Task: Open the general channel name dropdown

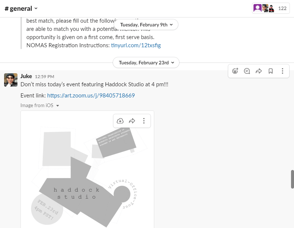Action: 21,8
